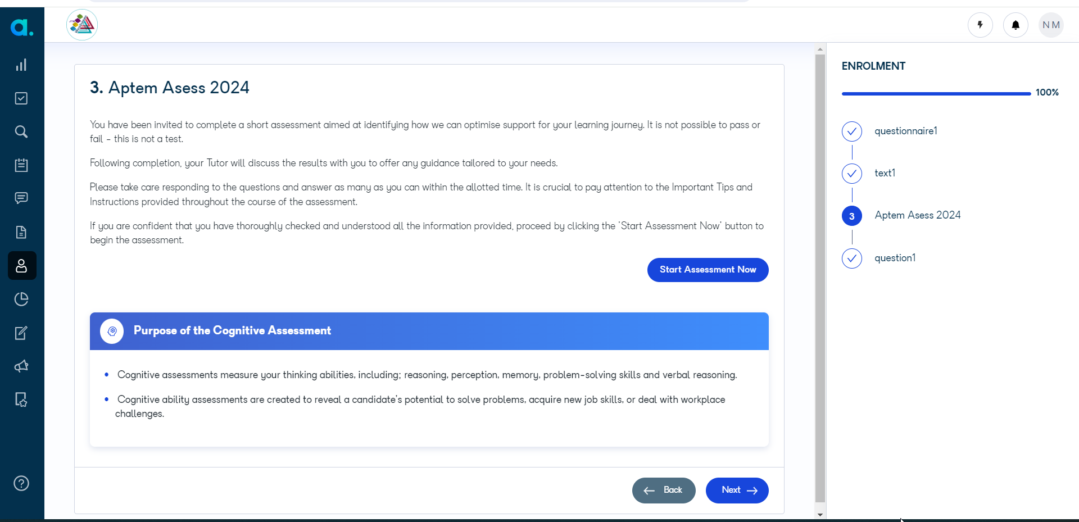Select Aptem Asess 2024 step
The height and width of the screenshot is (522, 1079).
[x=918, y=215]
